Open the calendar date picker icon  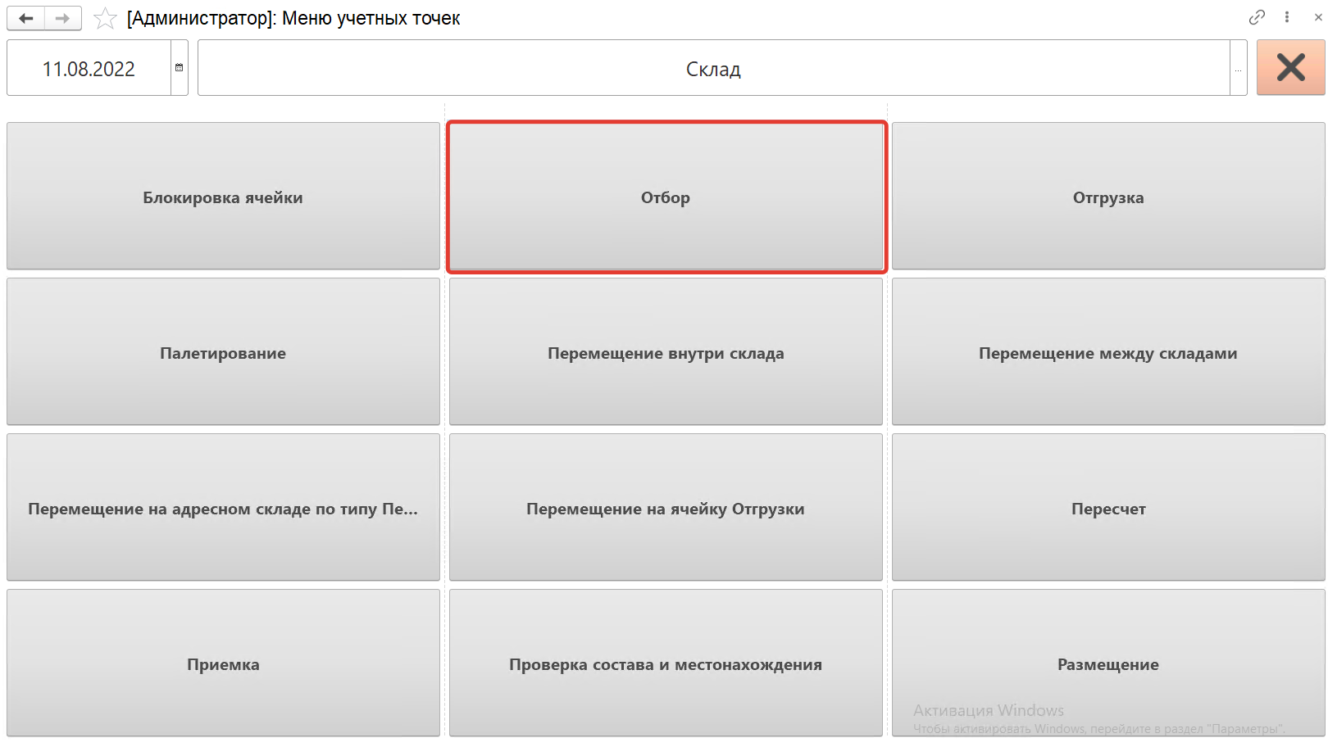[179, 68]
